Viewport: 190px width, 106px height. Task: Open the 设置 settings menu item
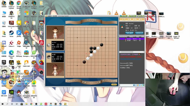pos(129,19)
